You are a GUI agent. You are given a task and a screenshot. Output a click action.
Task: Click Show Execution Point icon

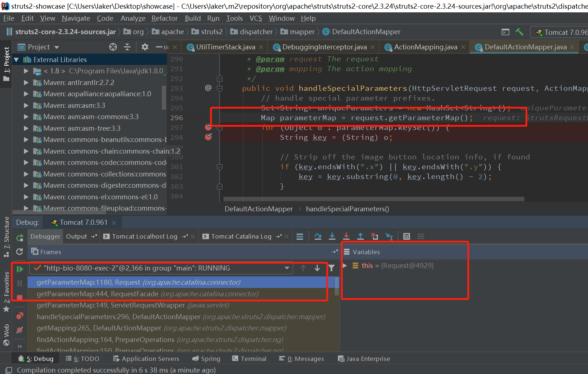(300, 236)
